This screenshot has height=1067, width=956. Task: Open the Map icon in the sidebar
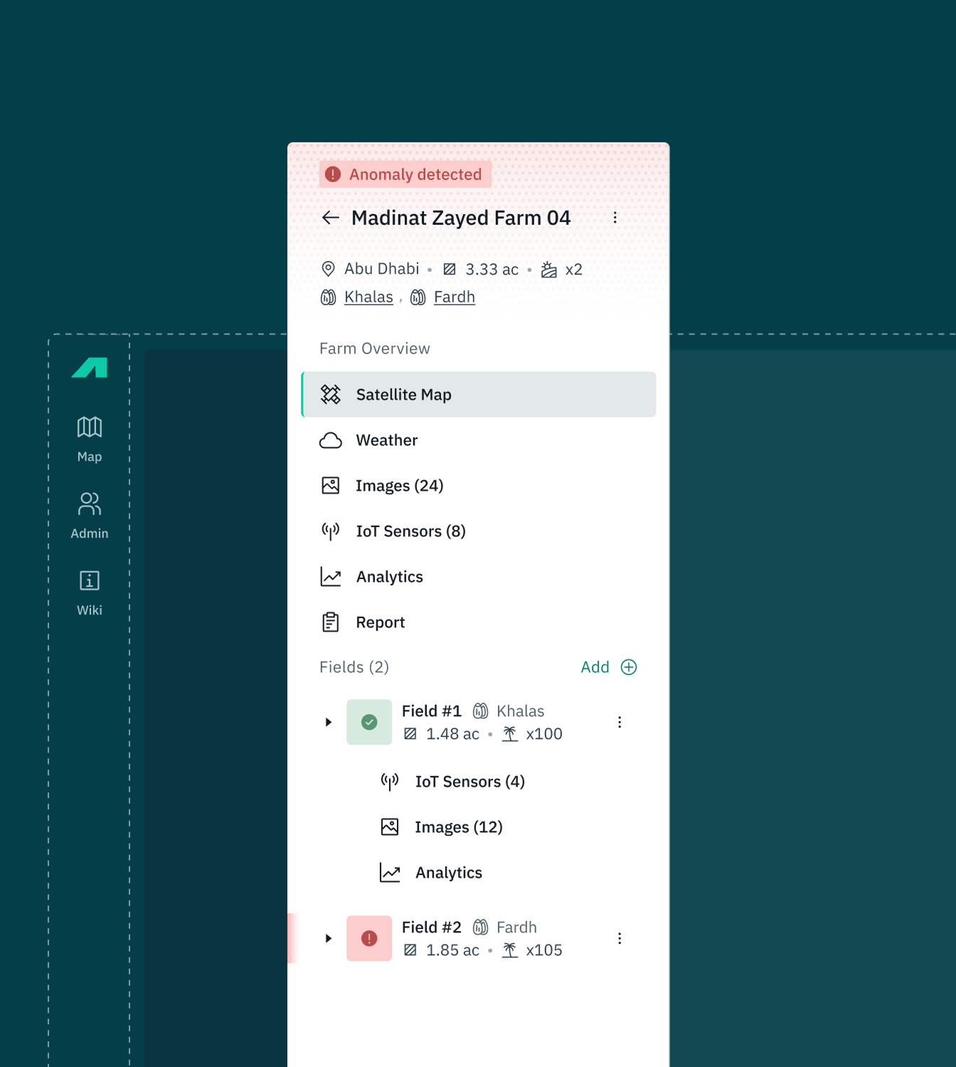pos(88,428)
